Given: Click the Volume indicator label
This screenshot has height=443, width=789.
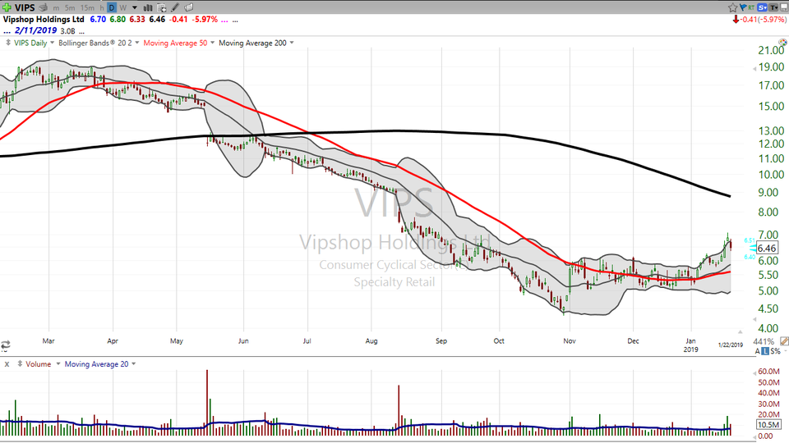Looking at the screenshot, I should (39, 363).
